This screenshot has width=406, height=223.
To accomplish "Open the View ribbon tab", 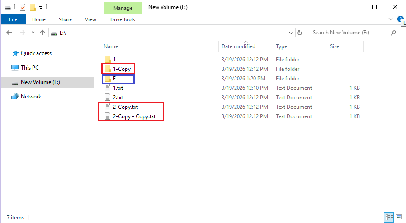I will tap(90, 19).
